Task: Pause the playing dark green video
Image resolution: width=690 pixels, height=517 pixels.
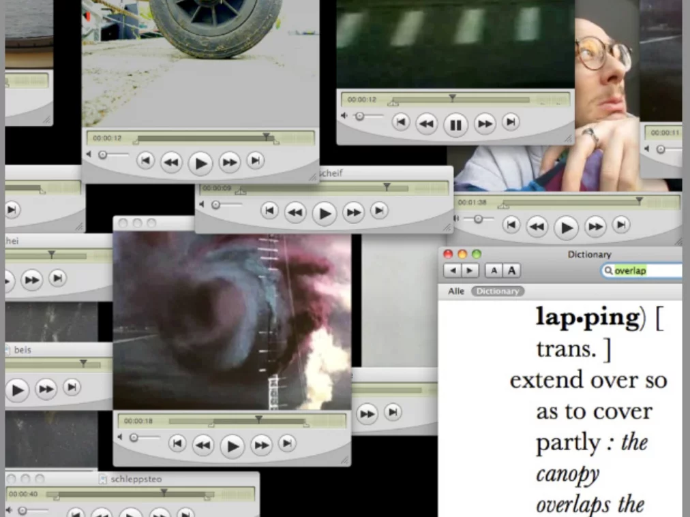Action: pyautogui.click(x=455, y=124)
